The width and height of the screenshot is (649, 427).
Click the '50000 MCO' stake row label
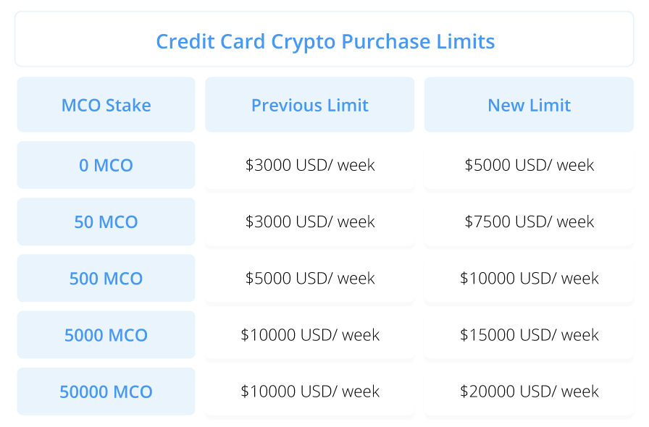[106, 392]
